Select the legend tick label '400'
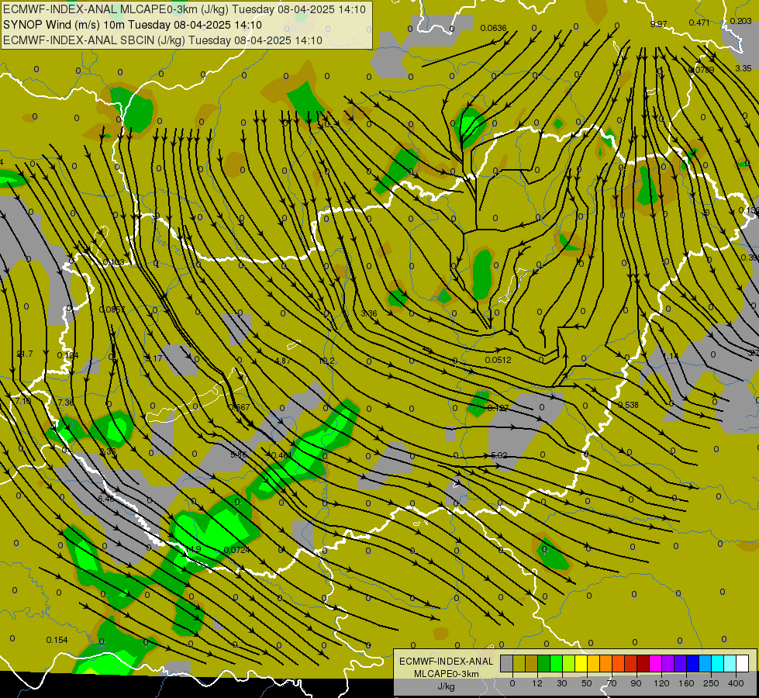759x698 pixels. click(x=736, y=683)
